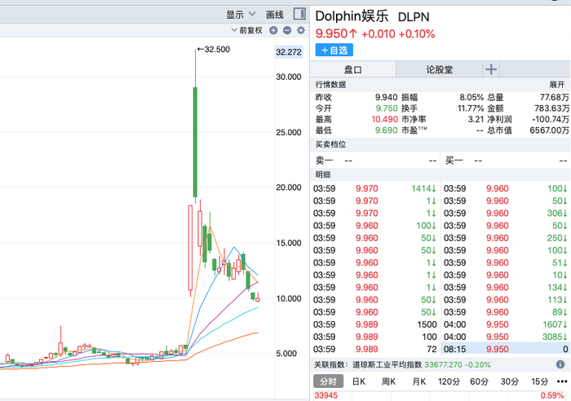
Task: Select the latest 08:15 trade row
Action: pyautogui.click(x=506, y=350)
